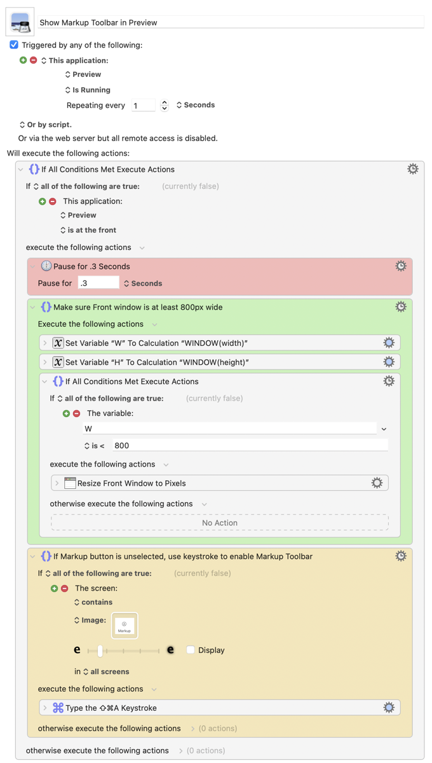Open the 'Is Running' trigger condition menu

click(x=88, y=90)
